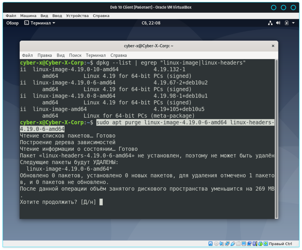The width and height of the screenshot is (302, 250).
Task: Click the display settings monitor icon
Action: pyautogui.click(x=244, y=244)
